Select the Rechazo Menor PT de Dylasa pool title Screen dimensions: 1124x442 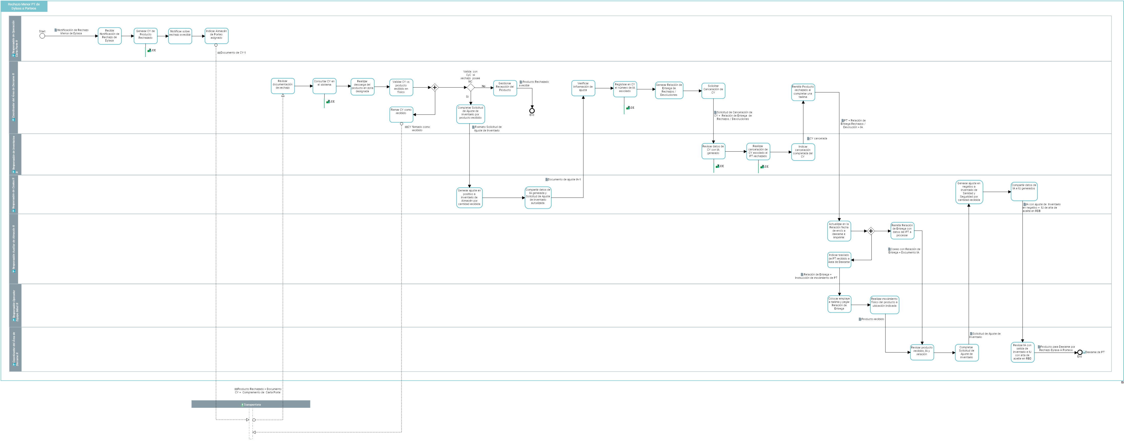click(x=24, y=6)
